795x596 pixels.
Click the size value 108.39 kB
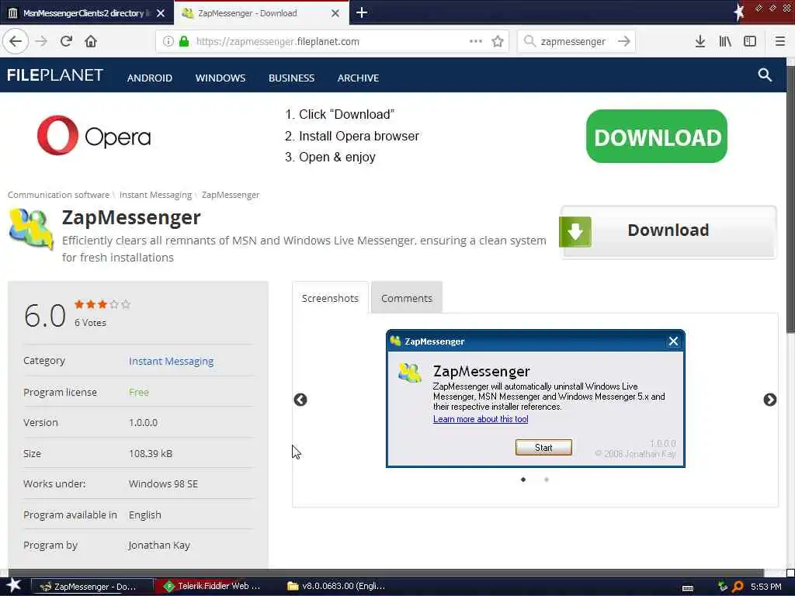[151, 453]
